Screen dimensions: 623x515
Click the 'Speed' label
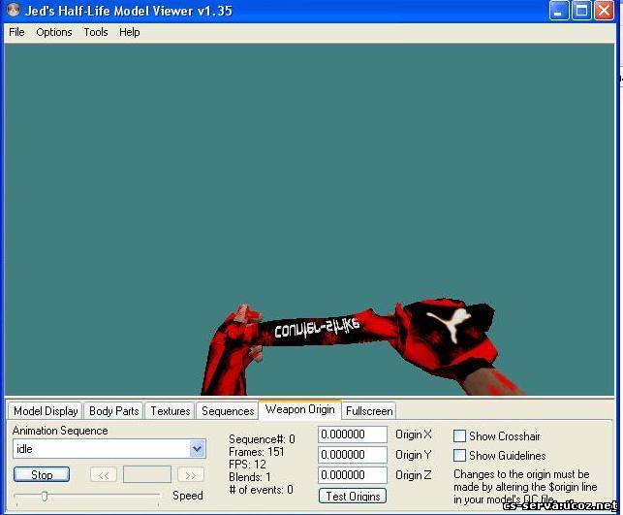[x=188, y=496]
